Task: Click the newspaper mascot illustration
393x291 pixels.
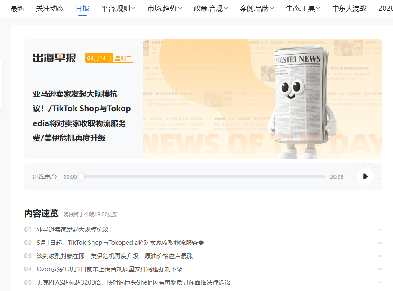Action: pyautogui.click(x=299, y=98)
